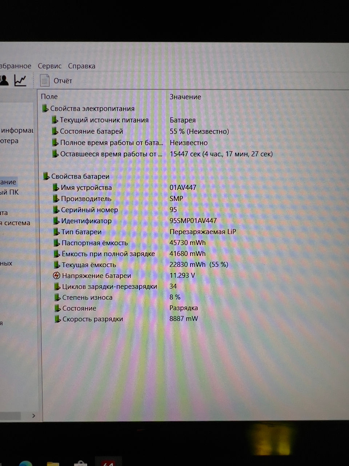Click the Оставшееся время работы row icon

(x=55, y=154)
